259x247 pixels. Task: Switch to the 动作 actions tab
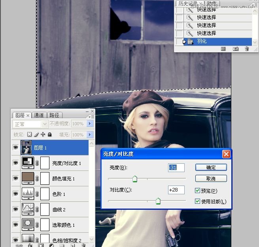pos(212,3)
